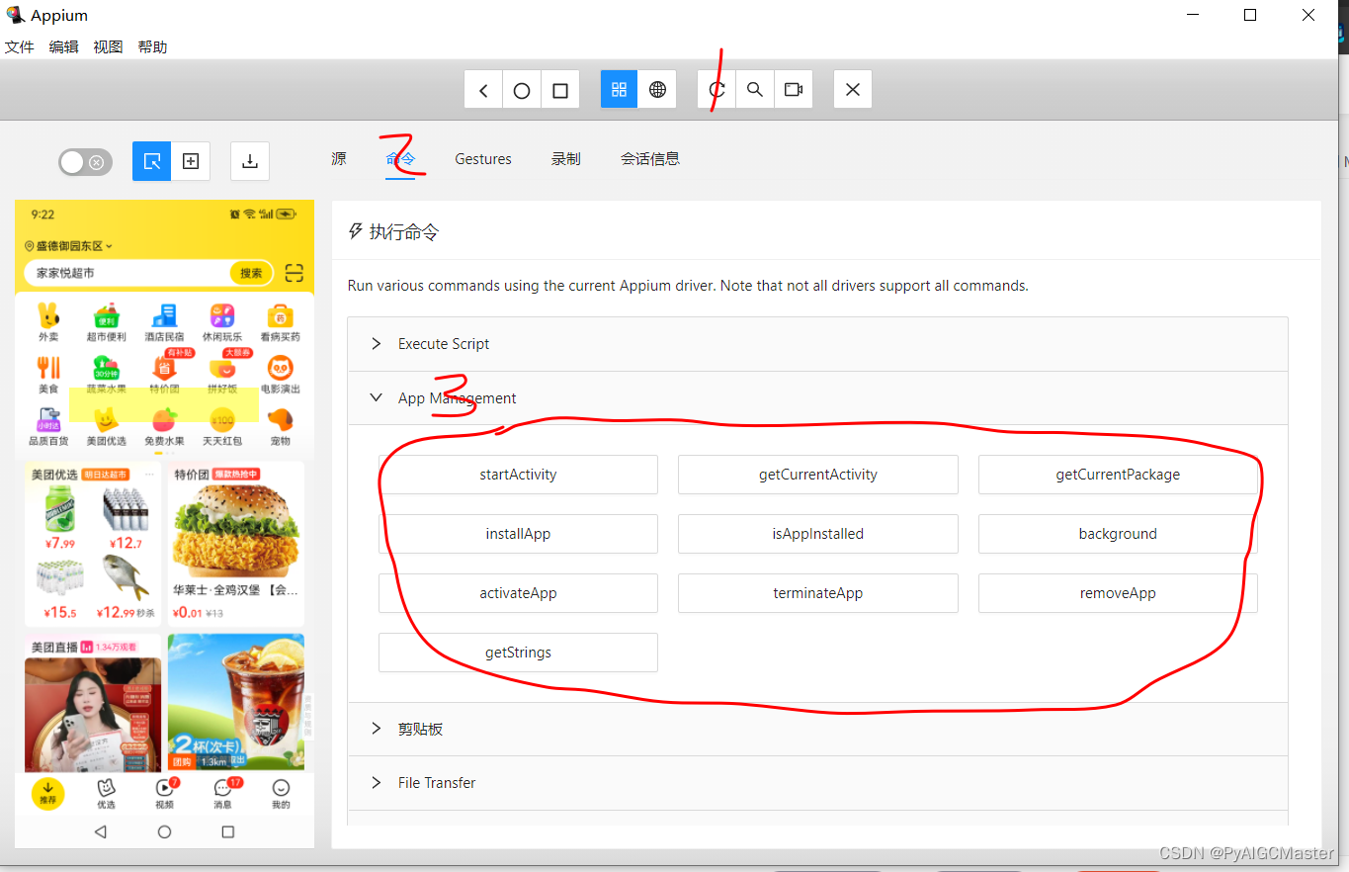Image resolution: width=1349 pixels, height=872 pixels.
Task: Quit session with the X toolbar button
Action: pos(853,90)
